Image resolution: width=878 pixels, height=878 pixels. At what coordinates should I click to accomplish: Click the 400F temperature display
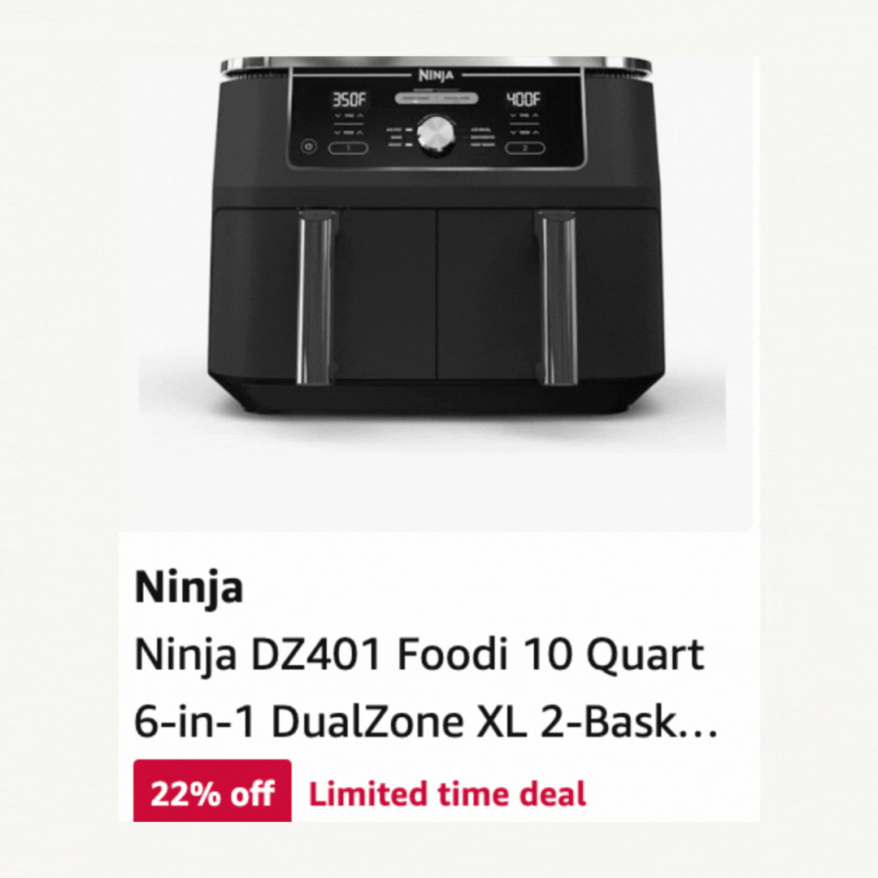tap(524, 99)
